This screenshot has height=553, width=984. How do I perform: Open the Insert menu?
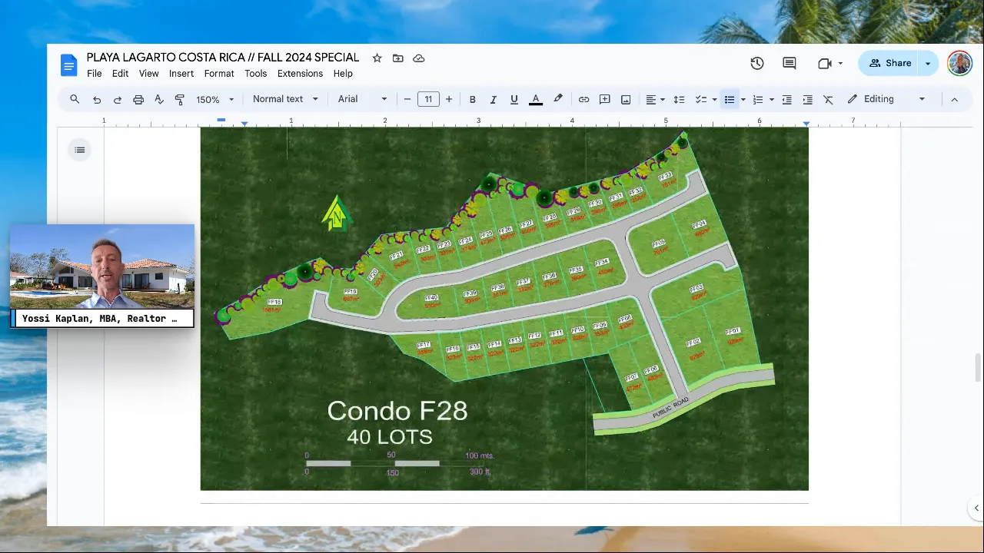click(181, 74)
